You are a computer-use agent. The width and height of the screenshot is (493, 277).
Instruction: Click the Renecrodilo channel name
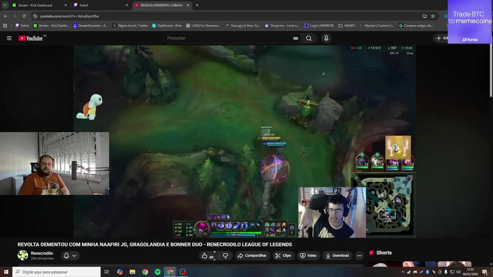pos(42,253)
